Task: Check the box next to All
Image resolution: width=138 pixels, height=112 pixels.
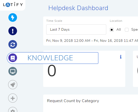Action: click(112, 30)
